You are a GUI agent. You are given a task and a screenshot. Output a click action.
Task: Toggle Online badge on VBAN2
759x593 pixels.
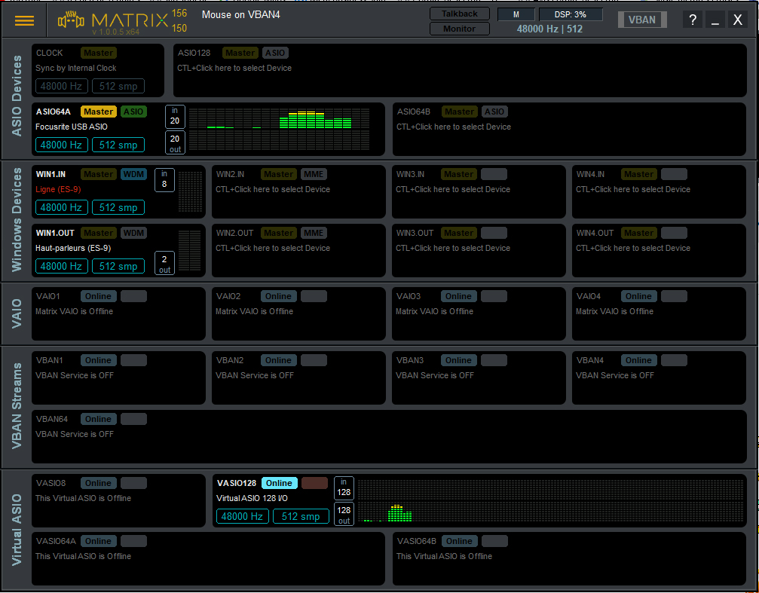(278, 360)
